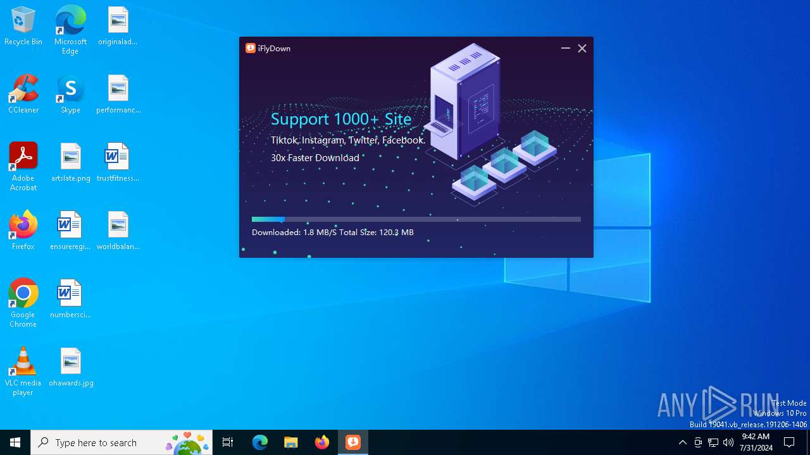The height and width of the screenshot is (455, 810).
Task: Open the Recycle Bin desktop icon
Action: point(23,27)
